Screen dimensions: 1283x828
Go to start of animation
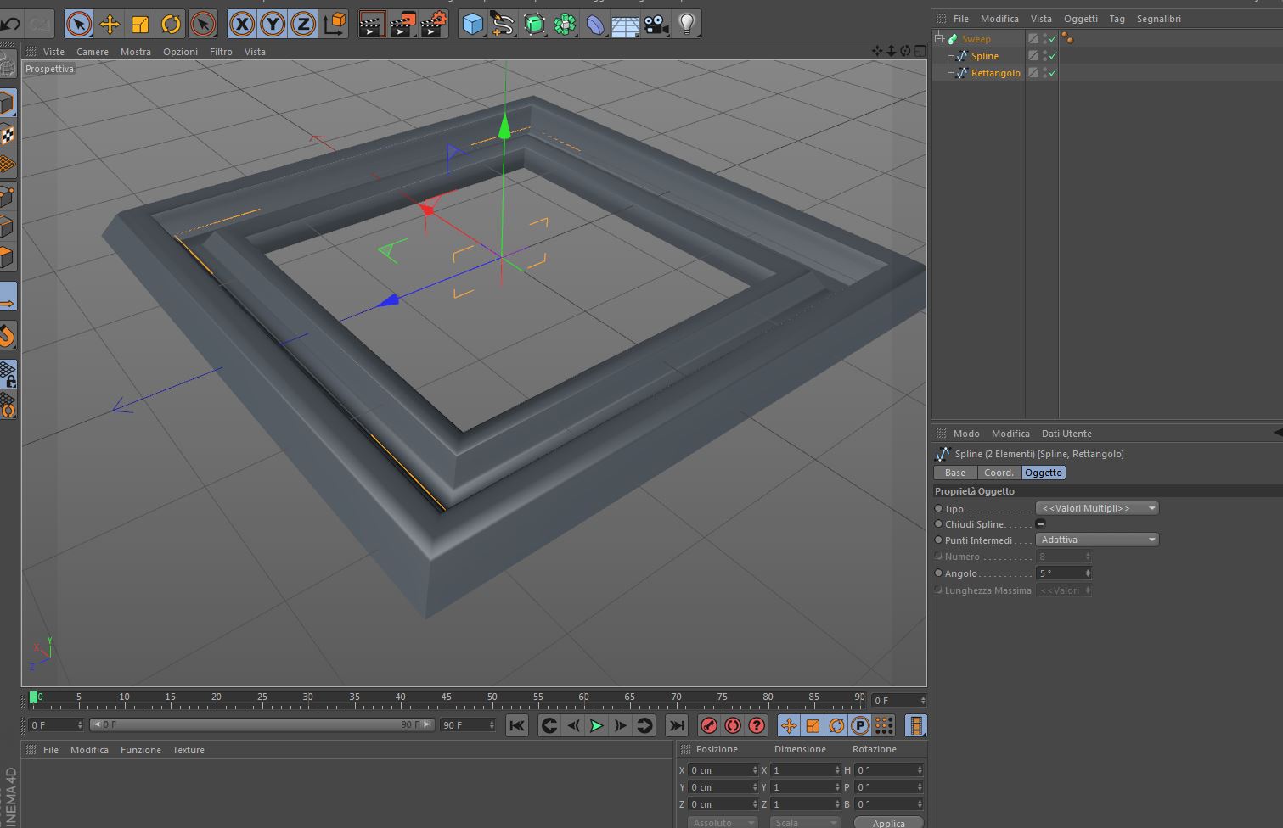[516, 725]
